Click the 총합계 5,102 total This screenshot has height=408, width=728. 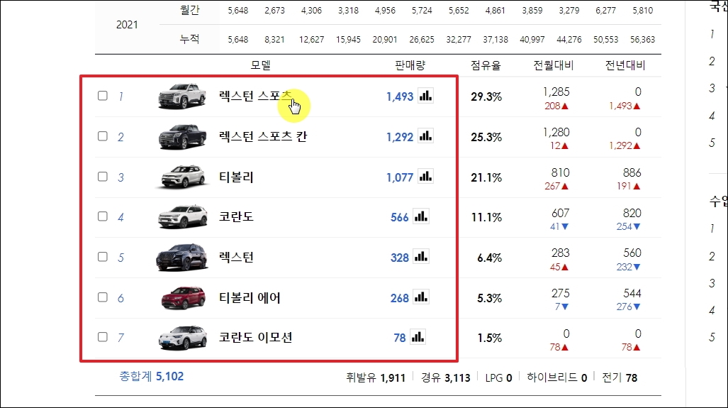(x=152, y=376)
